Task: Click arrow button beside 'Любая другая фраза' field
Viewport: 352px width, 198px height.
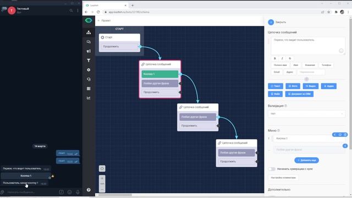Action: pos(345,146)
